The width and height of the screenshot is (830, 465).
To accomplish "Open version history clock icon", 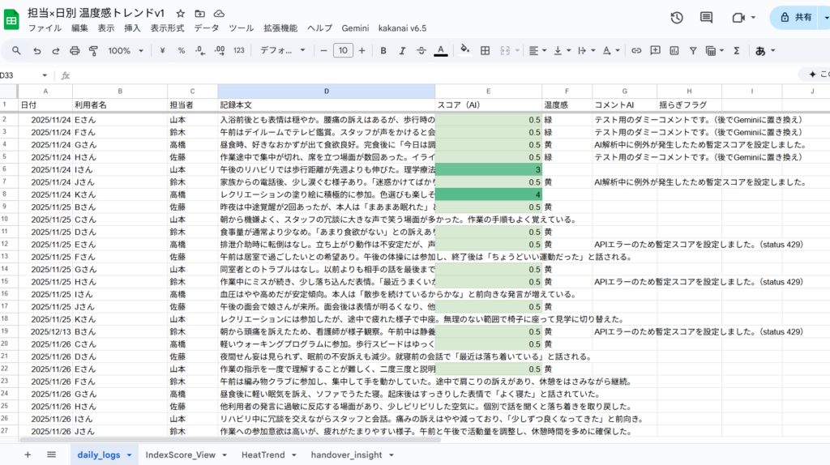I will pyautogui.click(x=677, y=17).
